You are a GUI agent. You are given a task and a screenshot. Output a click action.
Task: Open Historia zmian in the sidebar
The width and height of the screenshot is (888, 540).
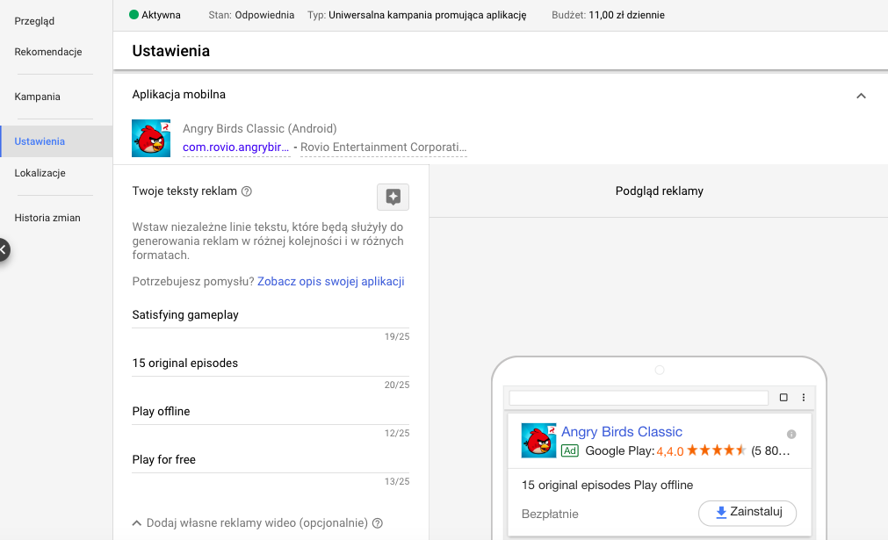click(47, 218)
